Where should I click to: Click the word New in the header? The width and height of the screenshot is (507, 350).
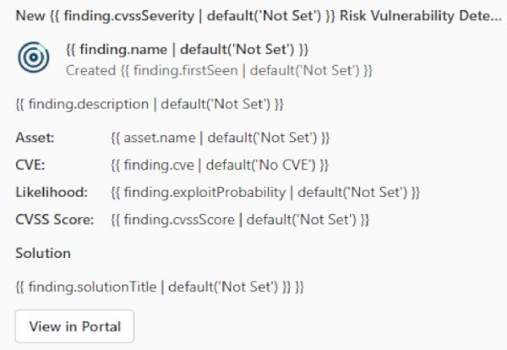click(29, 17)
